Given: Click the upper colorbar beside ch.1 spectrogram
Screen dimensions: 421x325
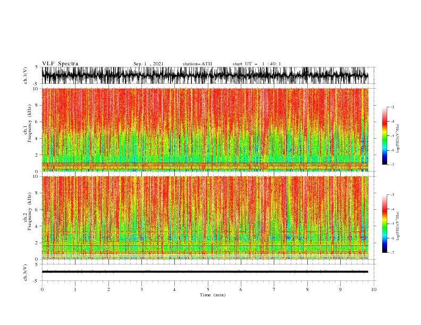Looking at the screenshot, I should pos(384,136).
